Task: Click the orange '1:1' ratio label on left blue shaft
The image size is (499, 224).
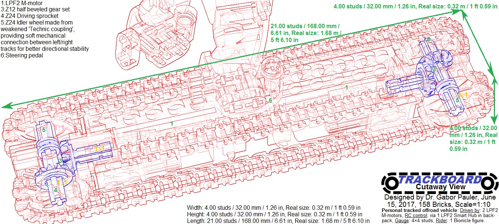Action: pyautogui.click(x=100, y=149)
